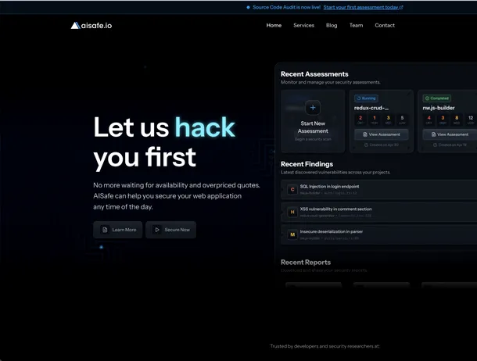
Task: Open 'SQL Injection in login endpoint' finding
Action: click(329, 186)
